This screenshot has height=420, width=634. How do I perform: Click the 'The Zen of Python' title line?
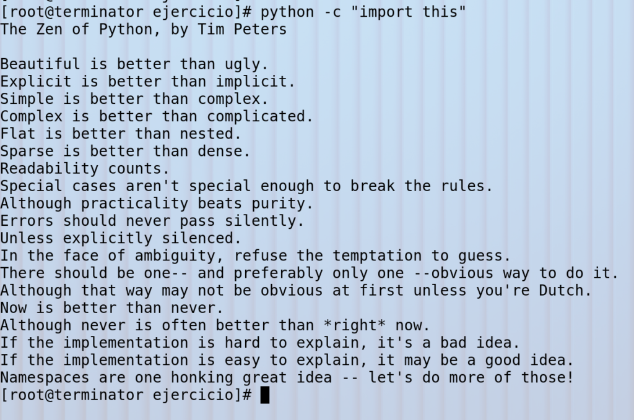point(143,29)
